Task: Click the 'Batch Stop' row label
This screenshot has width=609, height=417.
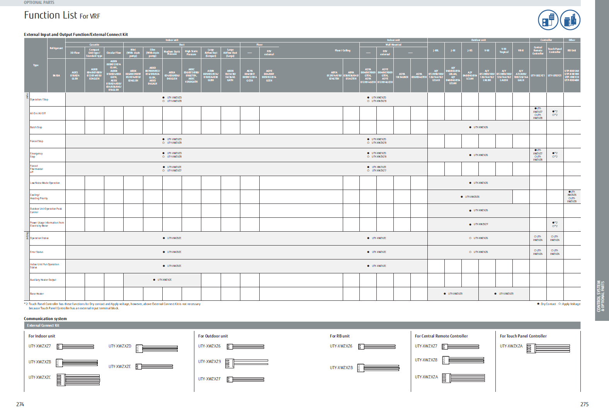Action: [x=36, y=127]
